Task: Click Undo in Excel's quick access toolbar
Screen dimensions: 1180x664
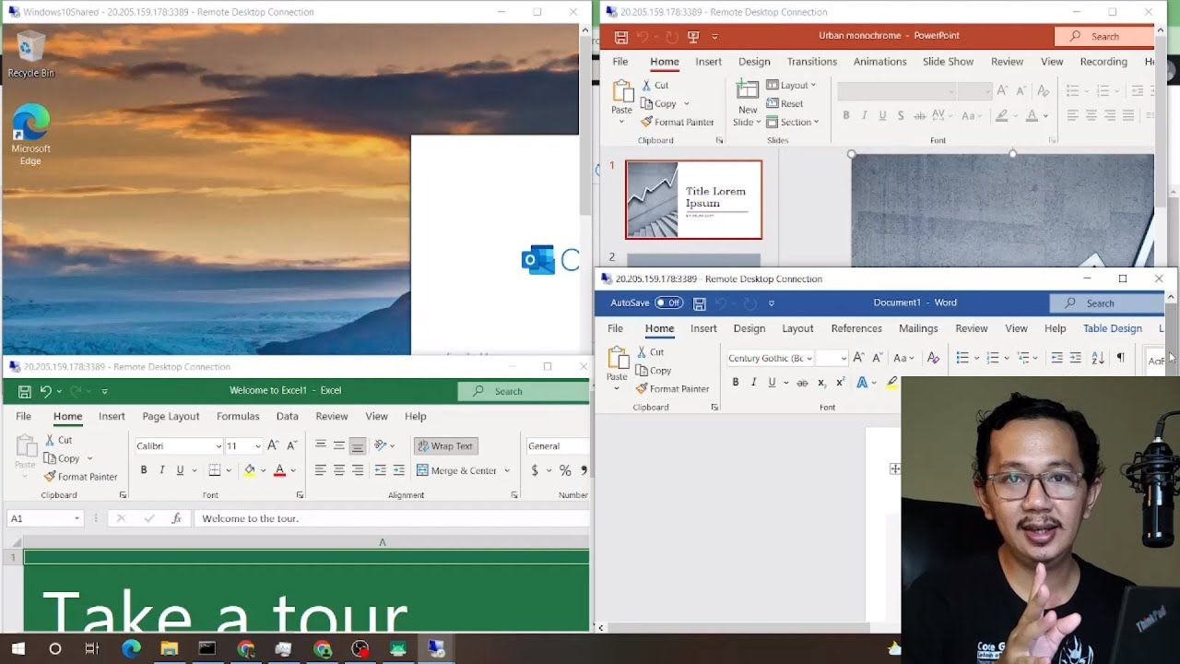Action: click(x=45, y=391)
